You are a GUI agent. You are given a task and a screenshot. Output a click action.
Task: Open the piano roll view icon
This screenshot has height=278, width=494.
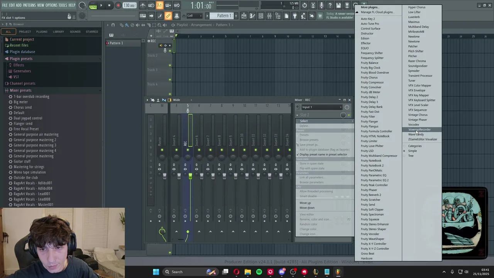[x=252, y=16]
